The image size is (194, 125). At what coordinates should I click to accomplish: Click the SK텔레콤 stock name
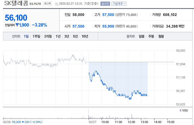pos(16,3)
